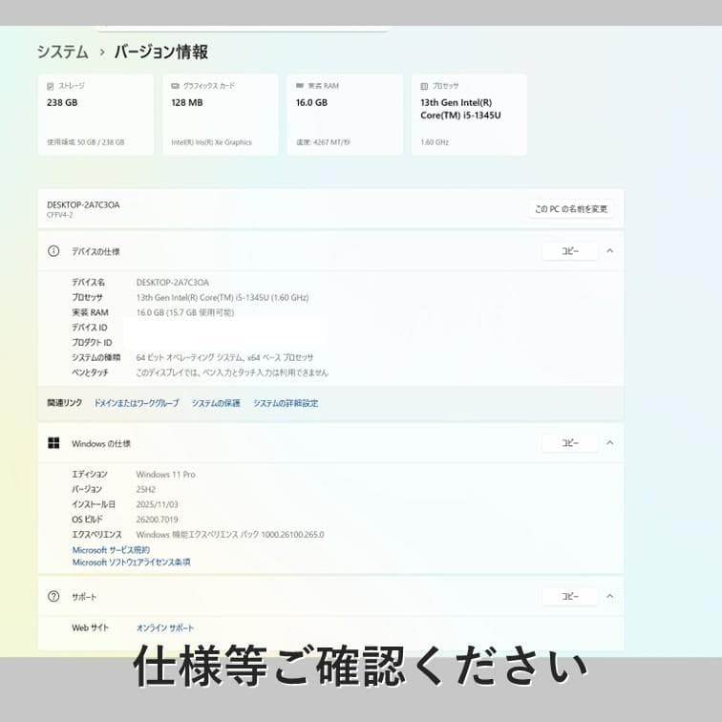Select the install date 2025/11/03
Image resolution: width=722 pixels, height=722 pixels.
tap(157, 504)
